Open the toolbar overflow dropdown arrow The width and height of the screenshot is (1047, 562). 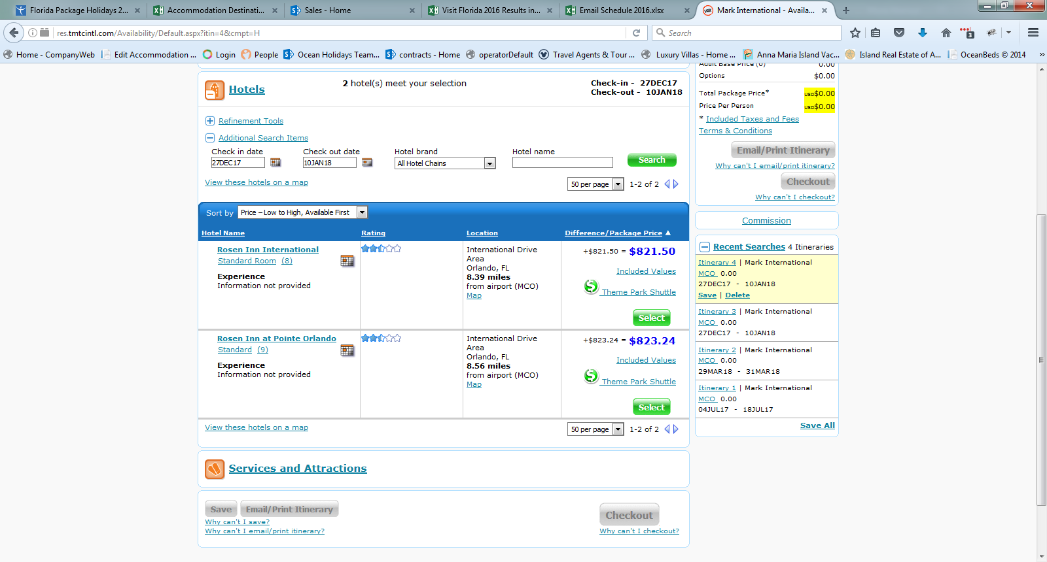1008,33
